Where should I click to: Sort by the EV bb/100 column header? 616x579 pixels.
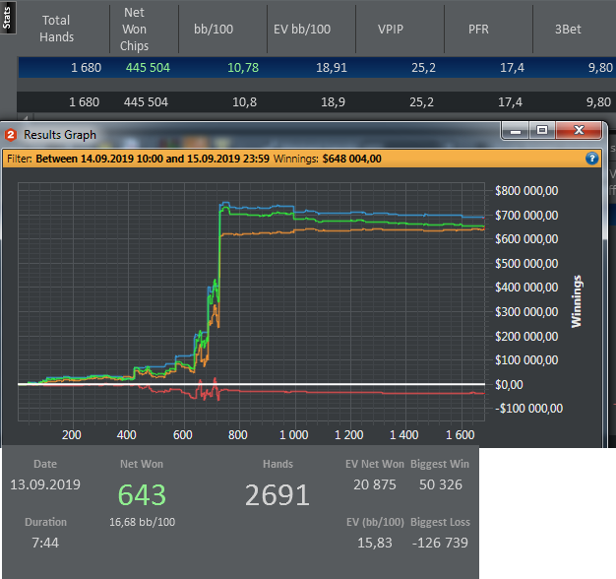[302, 30]
